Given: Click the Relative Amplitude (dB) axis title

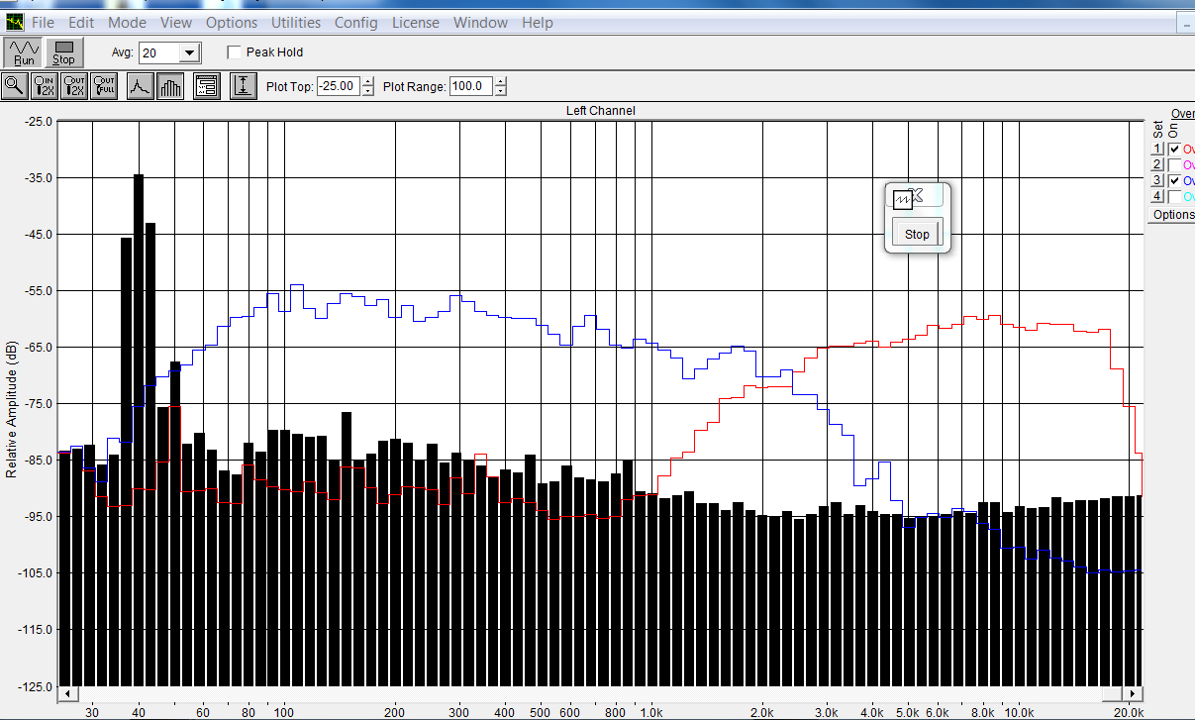Looking at the screenshot, I should 12,410.
